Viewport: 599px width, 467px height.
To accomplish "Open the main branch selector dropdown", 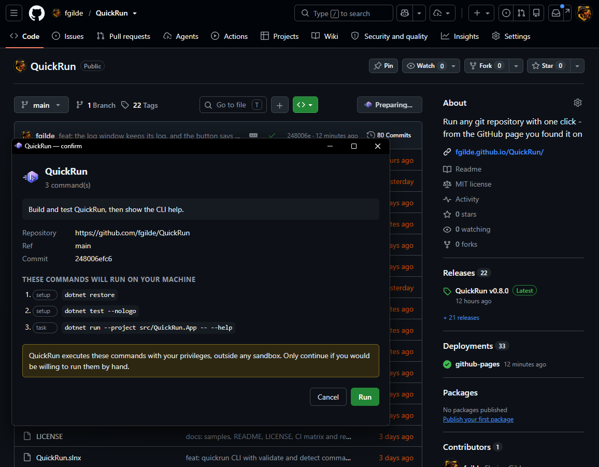I will 41,105.
